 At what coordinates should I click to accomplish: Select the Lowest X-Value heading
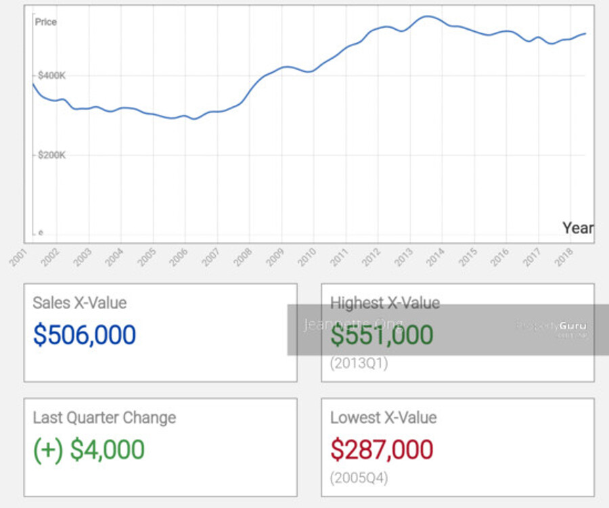[x=384, y=417]
